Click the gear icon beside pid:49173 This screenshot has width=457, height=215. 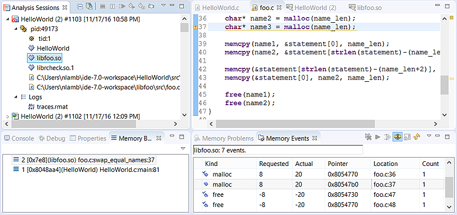[23, 29]
